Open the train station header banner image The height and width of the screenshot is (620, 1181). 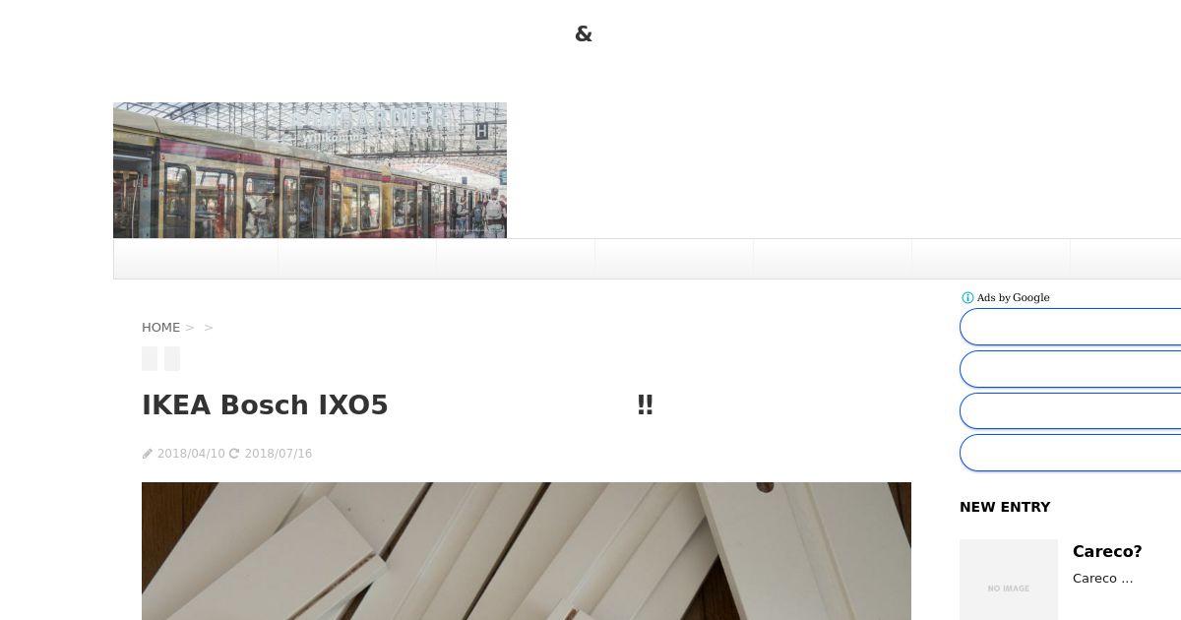(310, 170)
